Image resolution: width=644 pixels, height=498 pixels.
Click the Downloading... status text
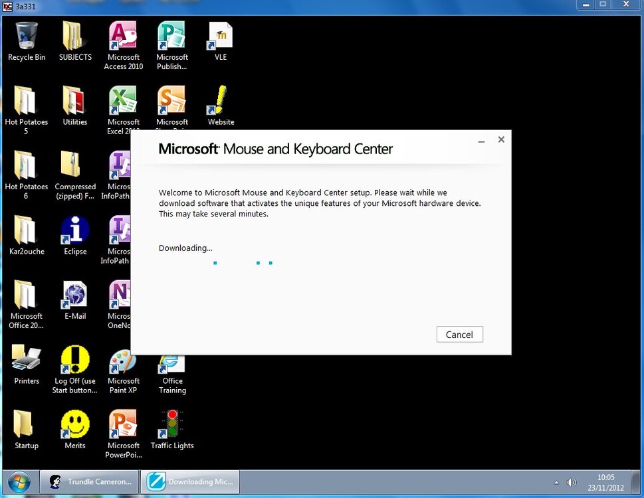185,248
